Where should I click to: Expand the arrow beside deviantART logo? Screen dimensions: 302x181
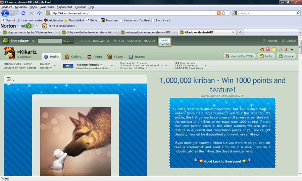click(33, 41)
